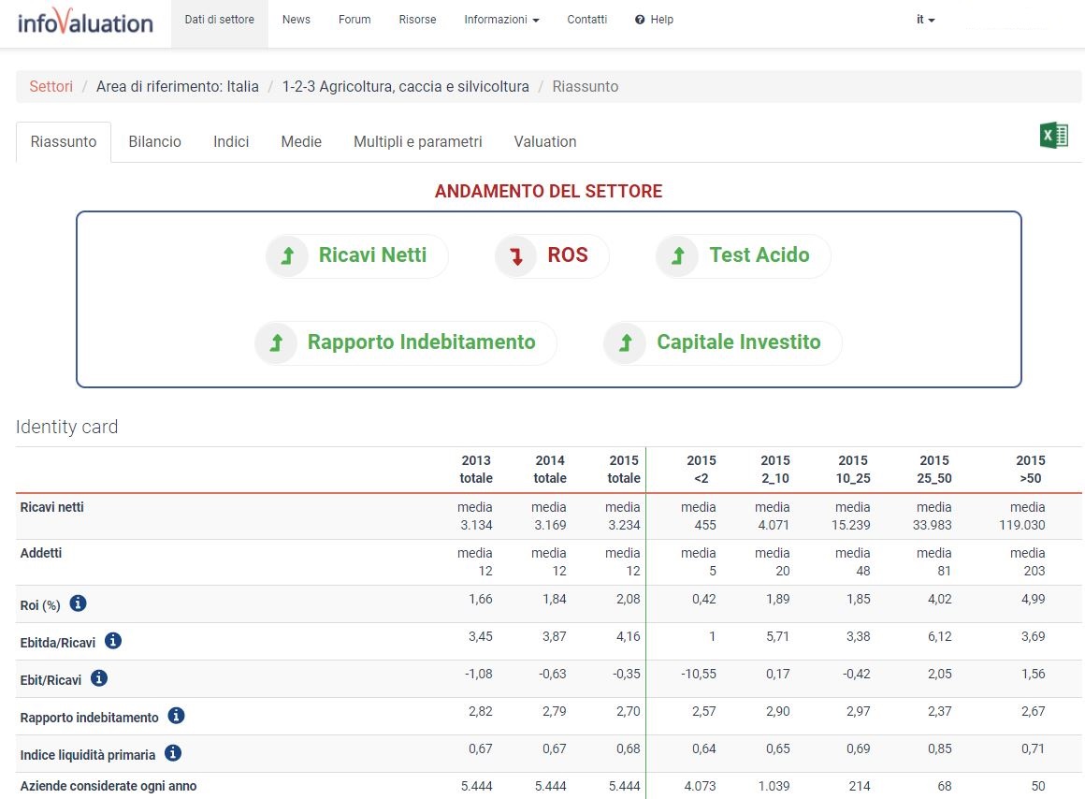Open the Valuation tab
The width and height of the screenshot is (1085, 799).
[x=545, y=142]
